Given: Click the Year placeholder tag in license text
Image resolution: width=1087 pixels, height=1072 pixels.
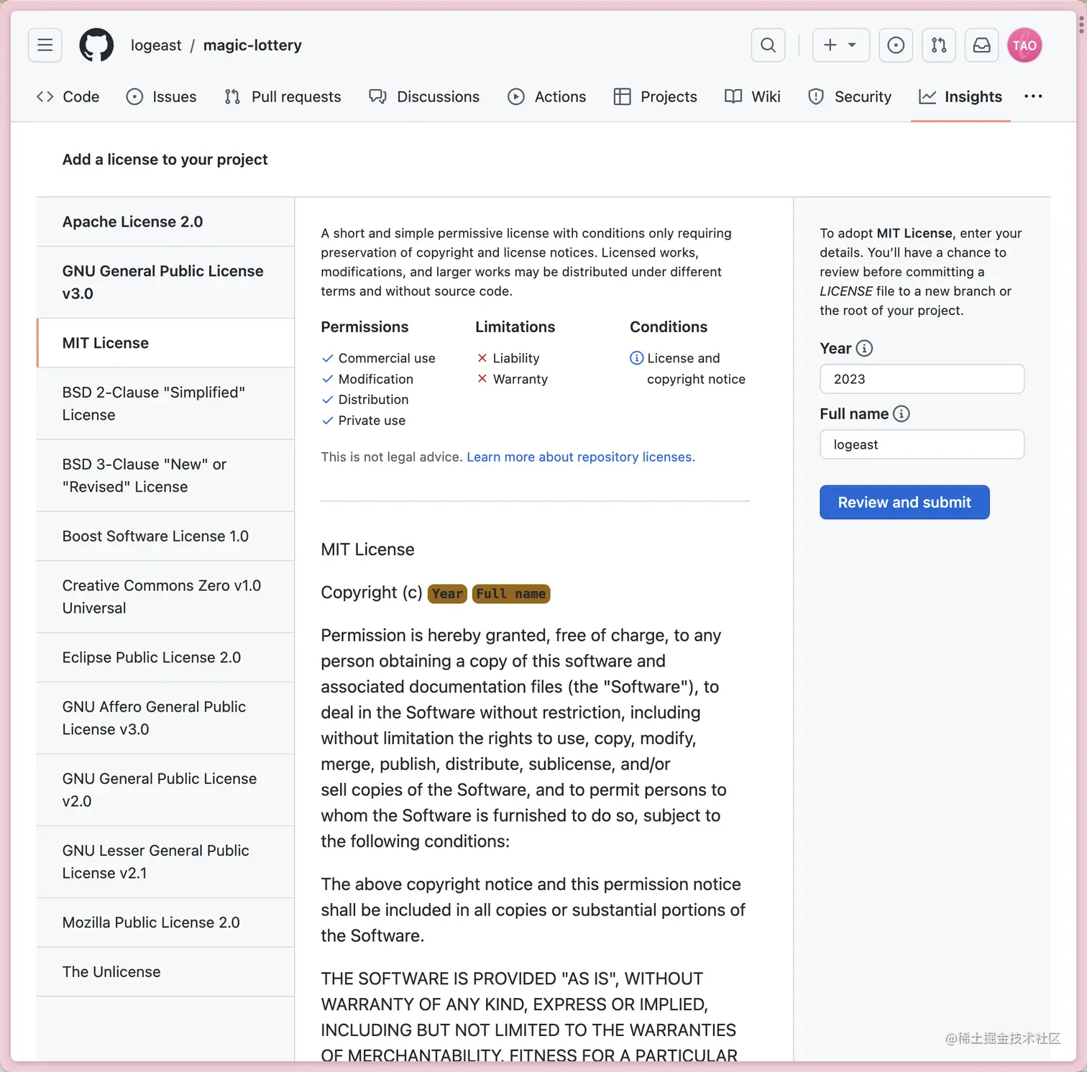Looking at the screenshot, I should pyautogui.click(x=447, y=594).
